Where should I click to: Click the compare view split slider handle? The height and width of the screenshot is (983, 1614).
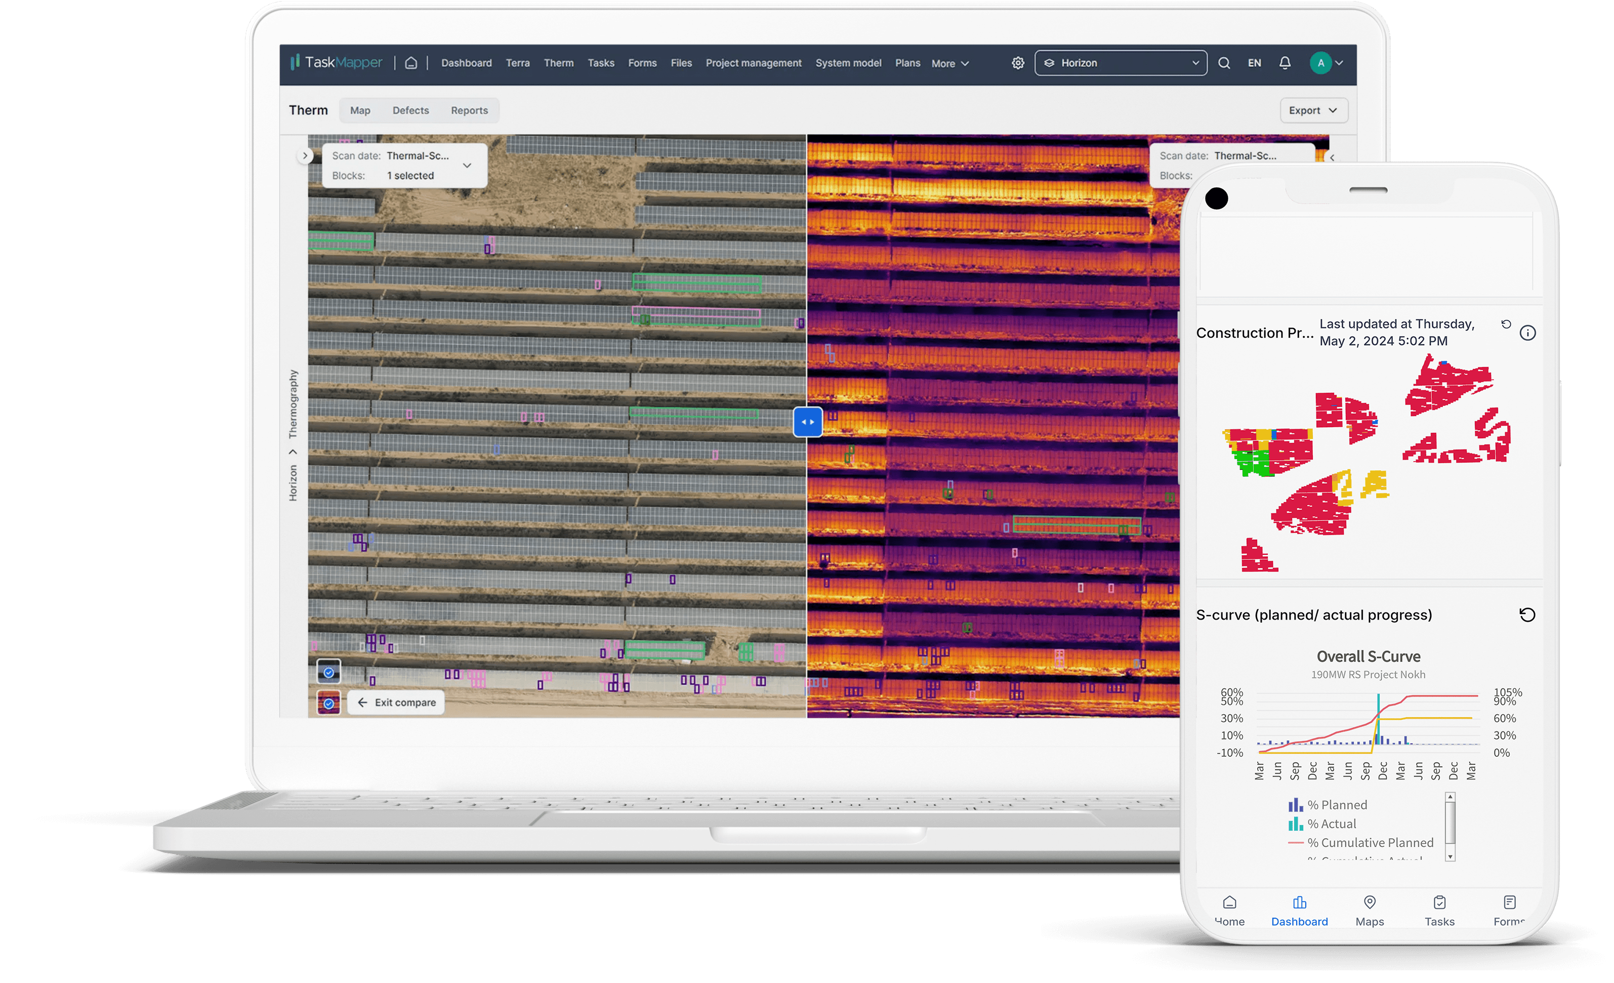click(808, 422)
